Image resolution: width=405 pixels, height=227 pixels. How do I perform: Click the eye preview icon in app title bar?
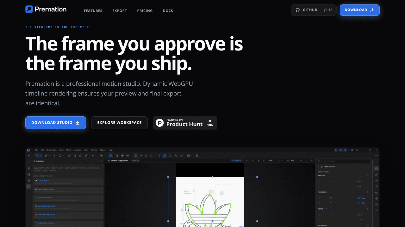[352, 150]
